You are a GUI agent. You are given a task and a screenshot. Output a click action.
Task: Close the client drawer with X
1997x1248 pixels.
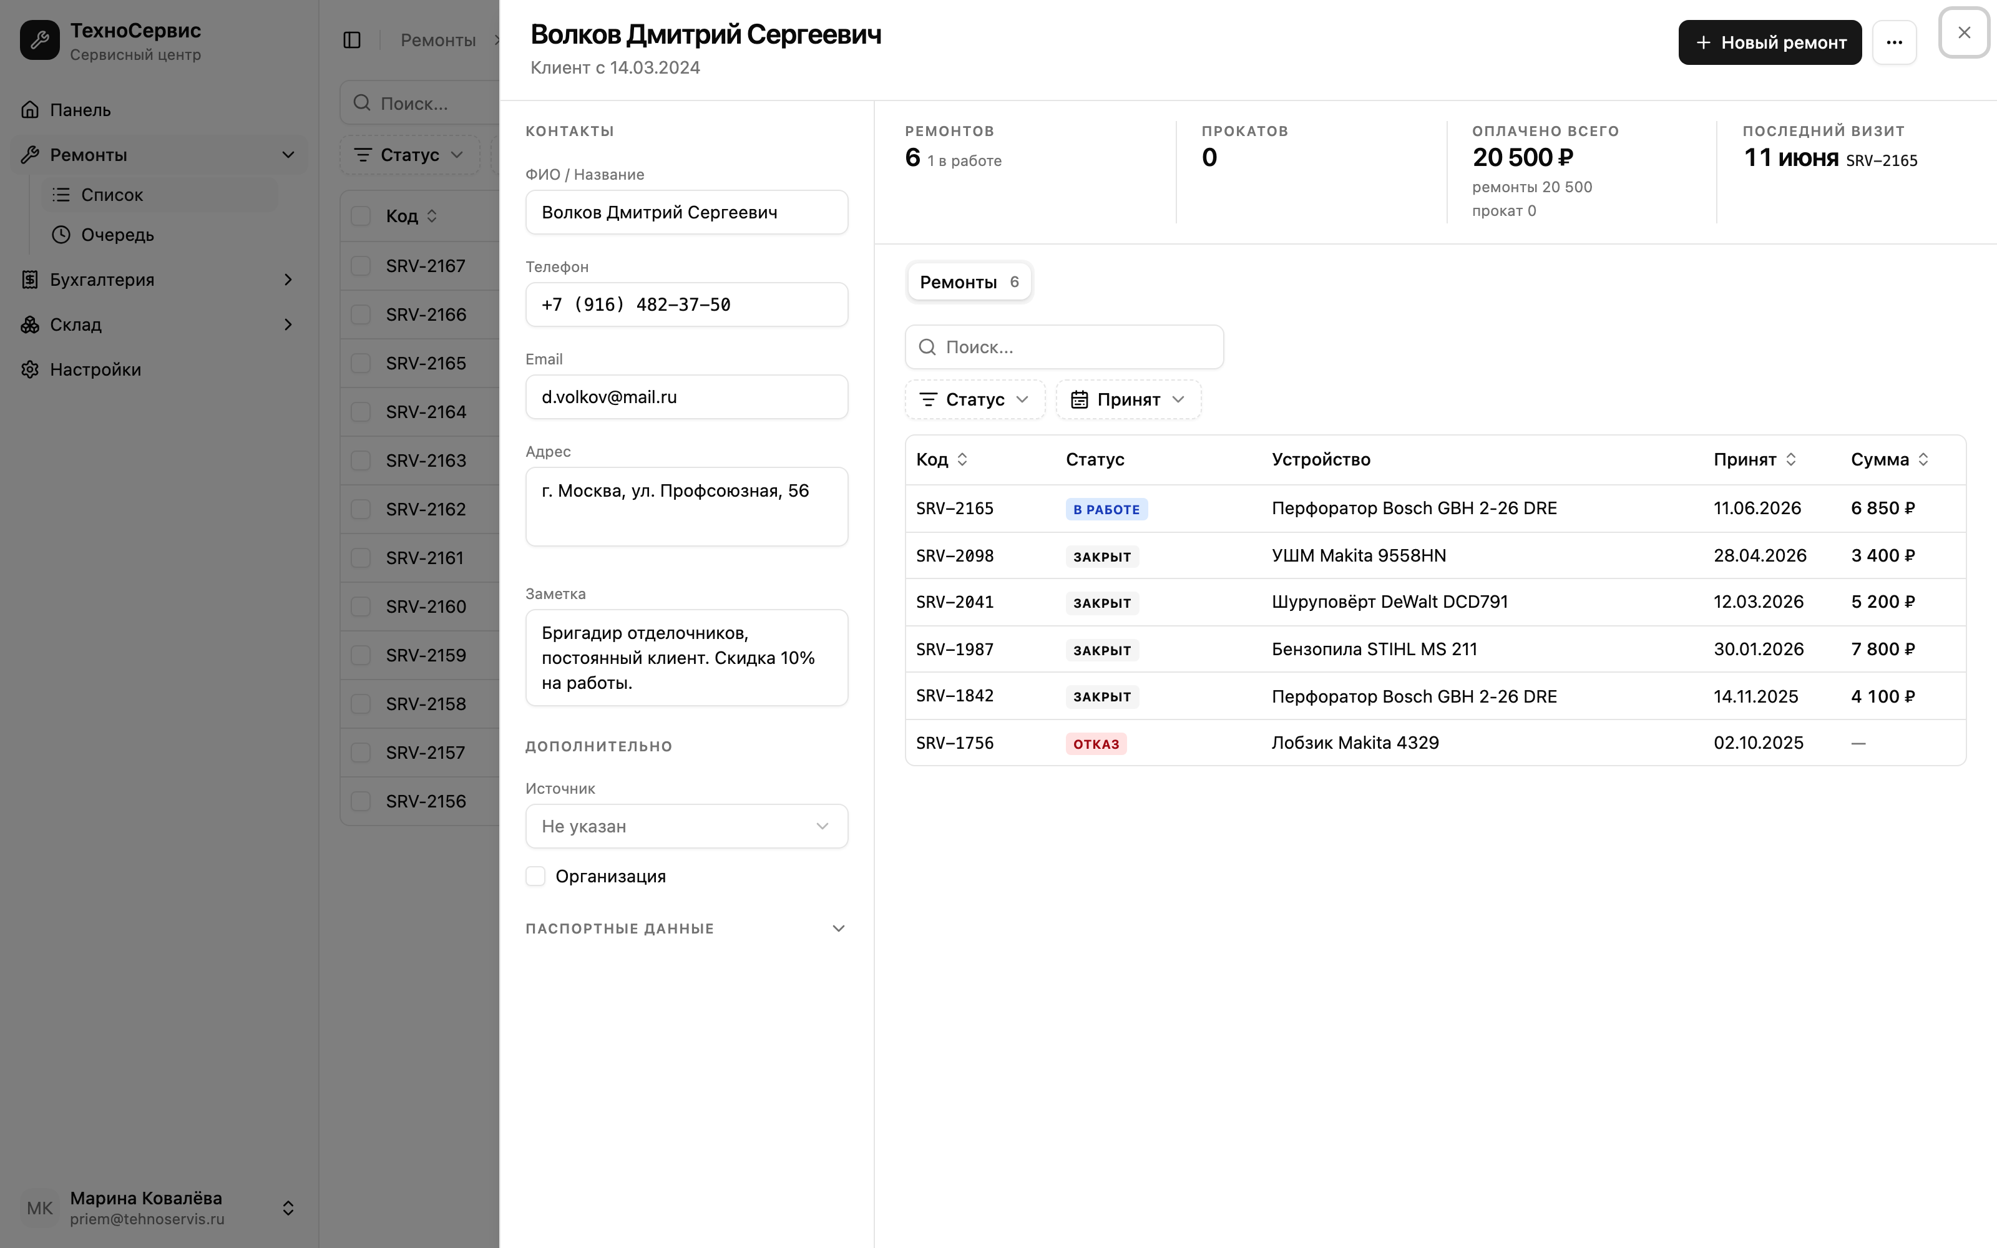(x=1964, y=32)
